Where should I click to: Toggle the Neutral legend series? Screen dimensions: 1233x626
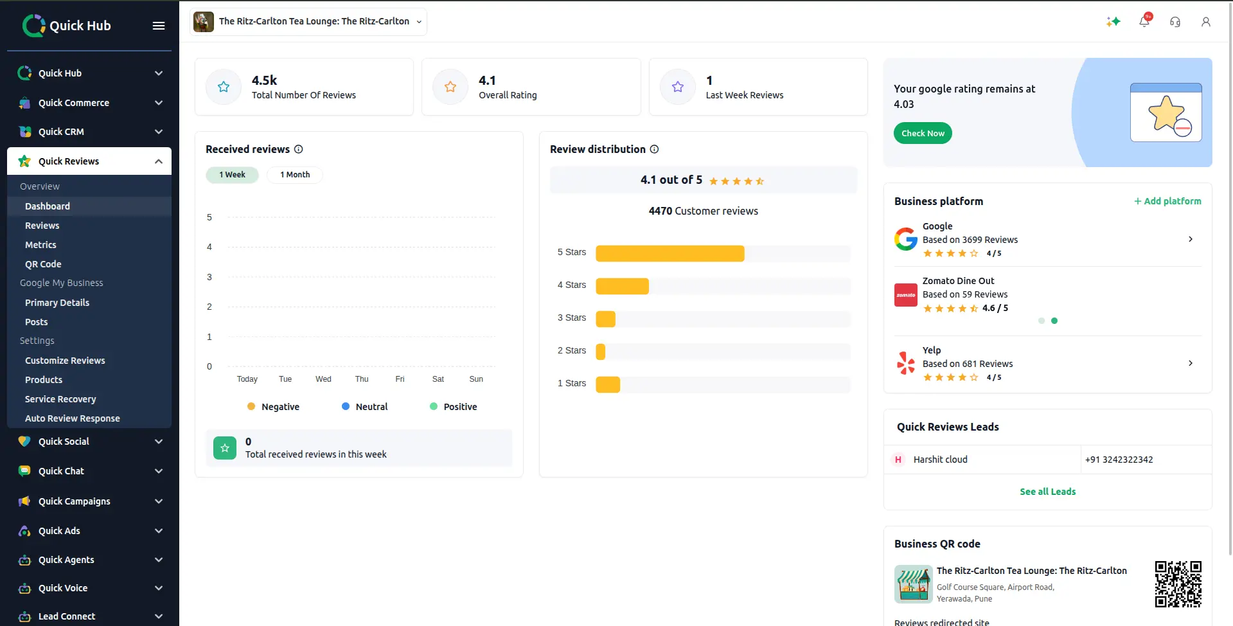pyautogui.click(x=365, y=407)
